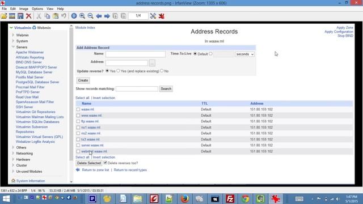
Task: Open the Edit menu
Action: click(x=13, y=8)
